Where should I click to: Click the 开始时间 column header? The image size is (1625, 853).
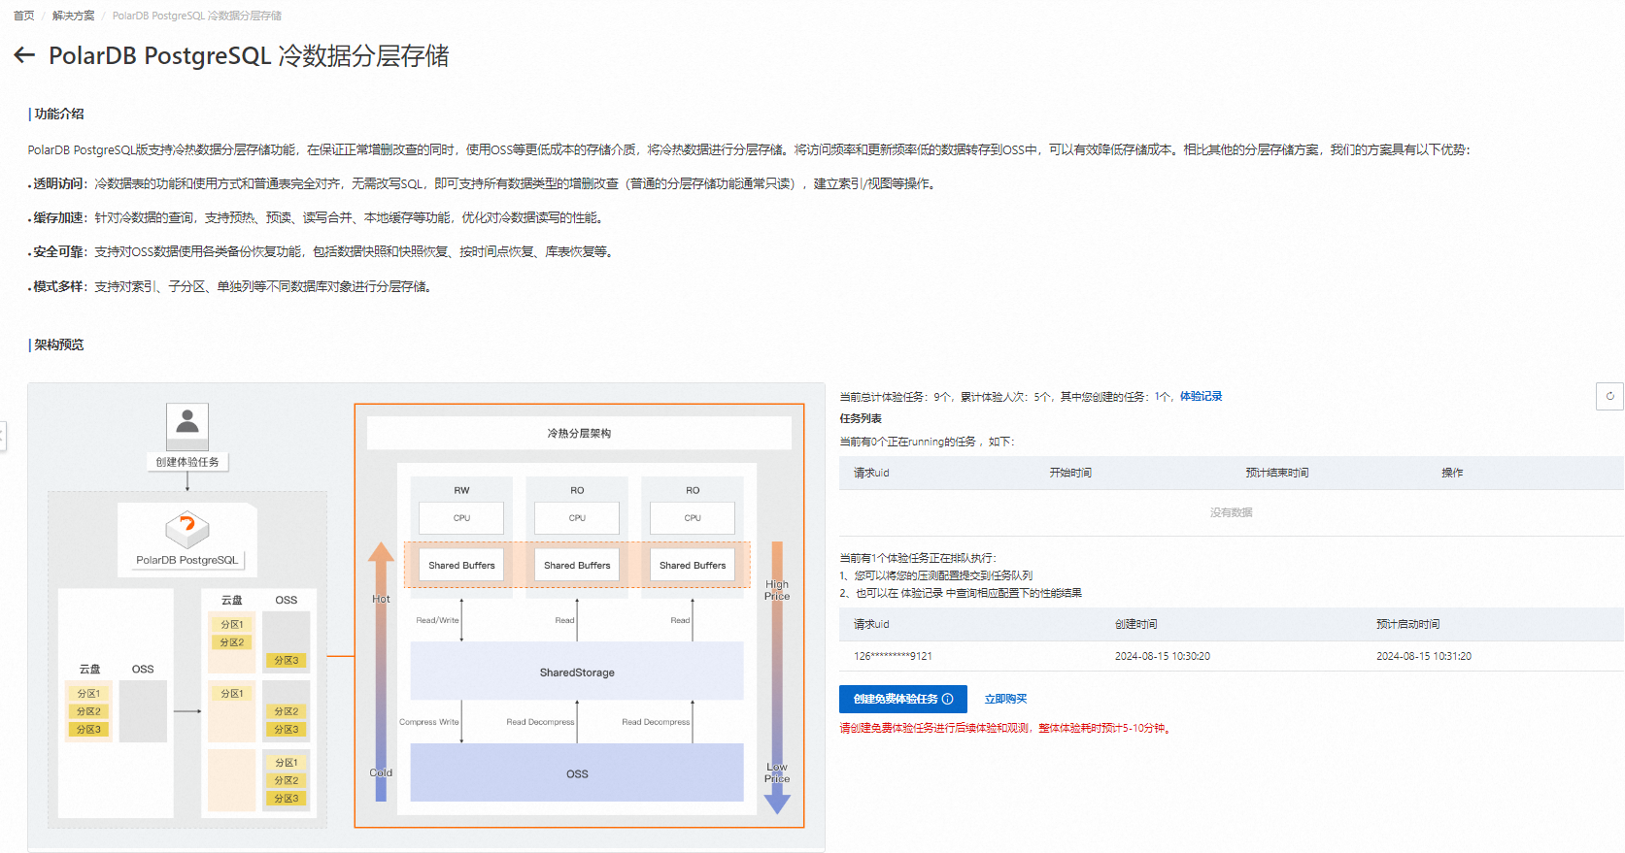(1070, 473)
